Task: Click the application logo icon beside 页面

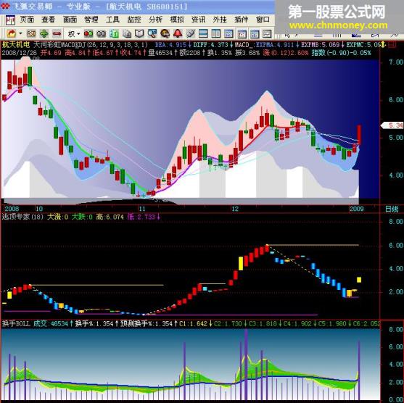Action: [x=10, y=20]
